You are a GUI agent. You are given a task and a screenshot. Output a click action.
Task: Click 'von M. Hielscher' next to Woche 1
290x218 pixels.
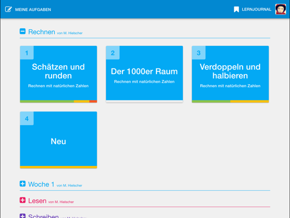(69, 185)
